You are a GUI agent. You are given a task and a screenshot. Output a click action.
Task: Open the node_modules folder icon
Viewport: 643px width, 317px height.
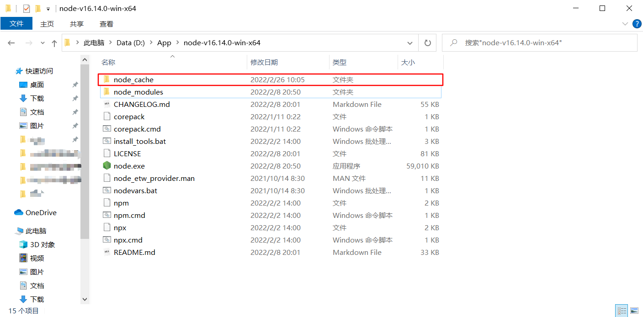106,92
